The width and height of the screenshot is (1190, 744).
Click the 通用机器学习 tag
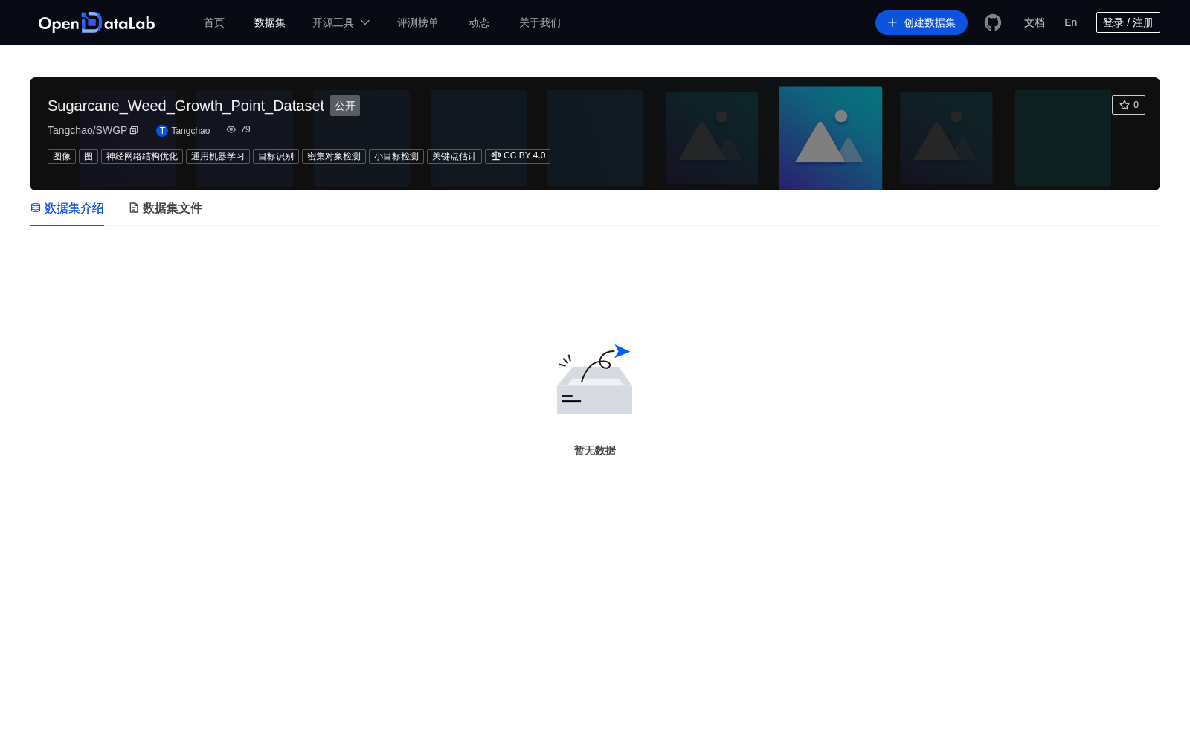(x=218, y=156)
